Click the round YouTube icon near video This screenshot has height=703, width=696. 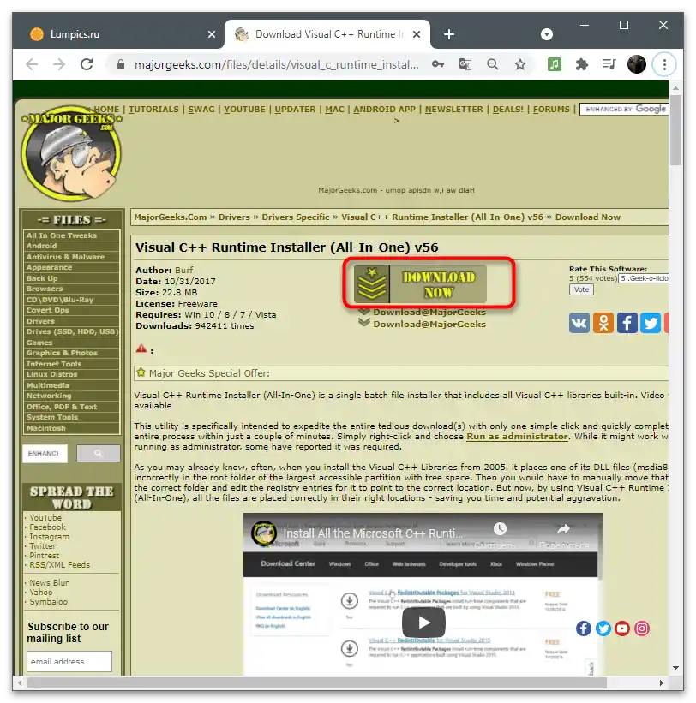[x=622, y=629]
